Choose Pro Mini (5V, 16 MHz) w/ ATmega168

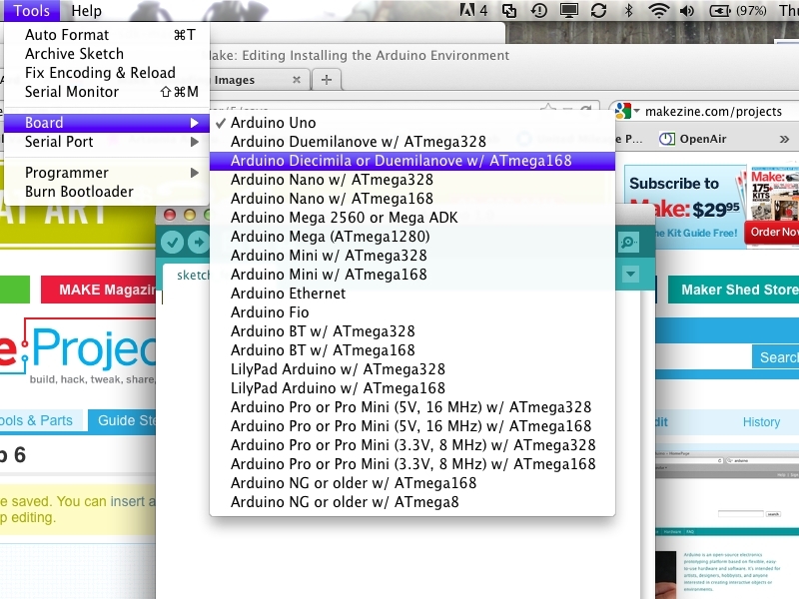[412, 426]
